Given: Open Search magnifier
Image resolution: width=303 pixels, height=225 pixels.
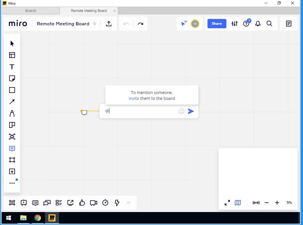Looking at the screenshot, I should tap(269, 23).
